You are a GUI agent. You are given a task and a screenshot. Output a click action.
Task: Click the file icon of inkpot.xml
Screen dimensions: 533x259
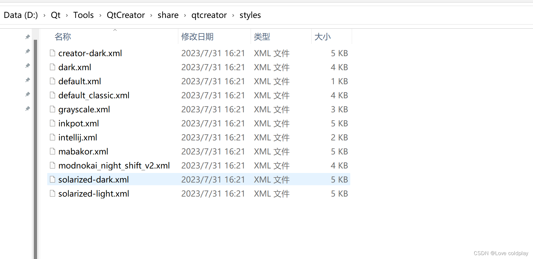click(x=52, y=123)
